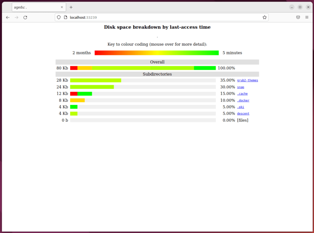Open the Firefox application menu
This screenshot has width=314, height=233.
307,17
